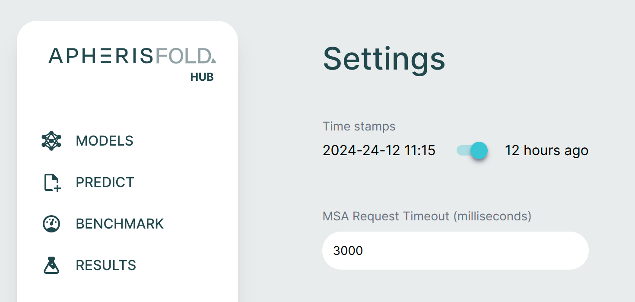Click the Settings page heading

click(x=384, y=59)
